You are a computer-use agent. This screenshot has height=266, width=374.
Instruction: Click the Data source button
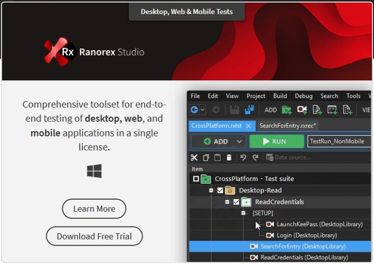pyautogui.click(x=288, y=158)
